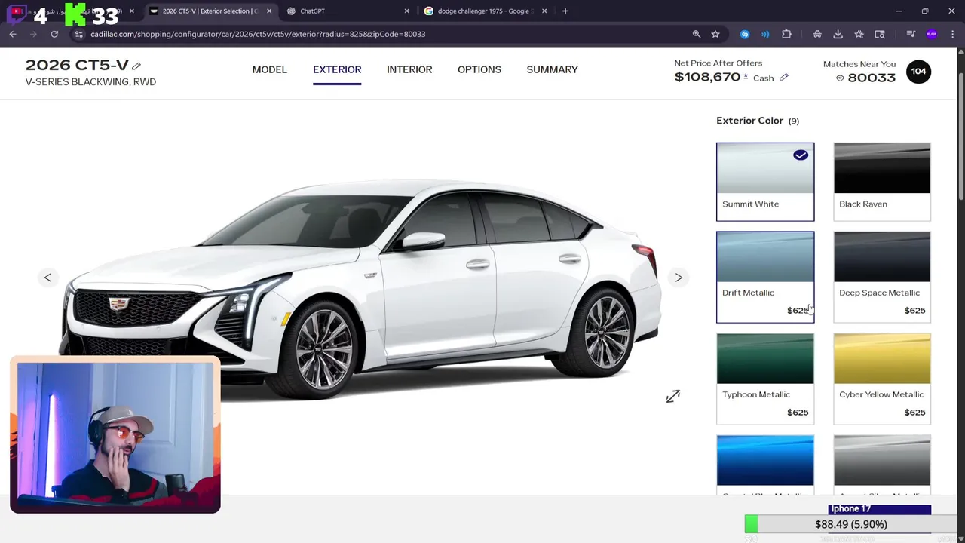
Task: Click the incognito-style spy extension icon
Action: (817, 34)
